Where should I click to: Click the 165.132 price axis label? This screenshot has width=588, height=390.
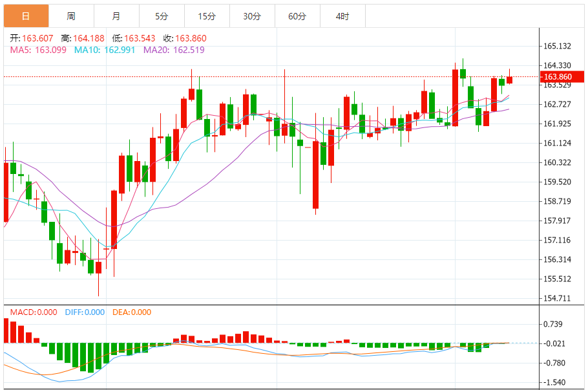(x=557, y=46)
